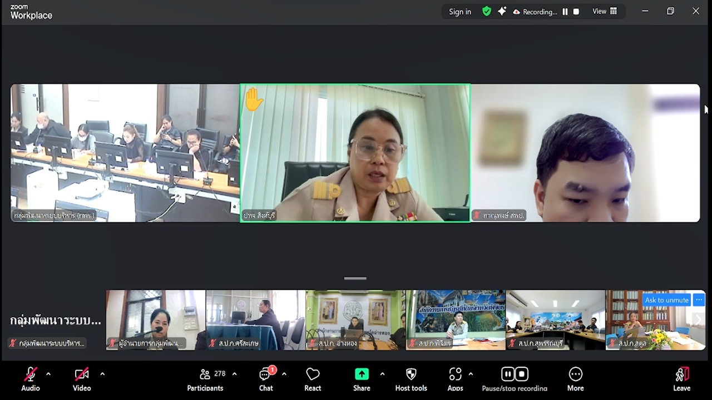Image resolution: width=712 pixels, height=400 pixels.
Task: Open the Chat panel with unread message
Action: 265,380
